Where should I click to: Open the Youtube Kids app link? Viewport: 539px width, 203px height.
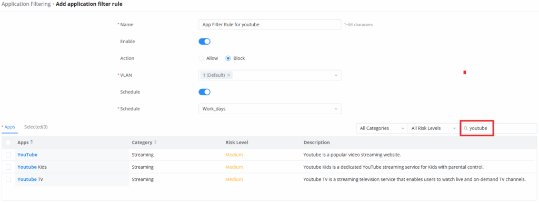(32, 167)
